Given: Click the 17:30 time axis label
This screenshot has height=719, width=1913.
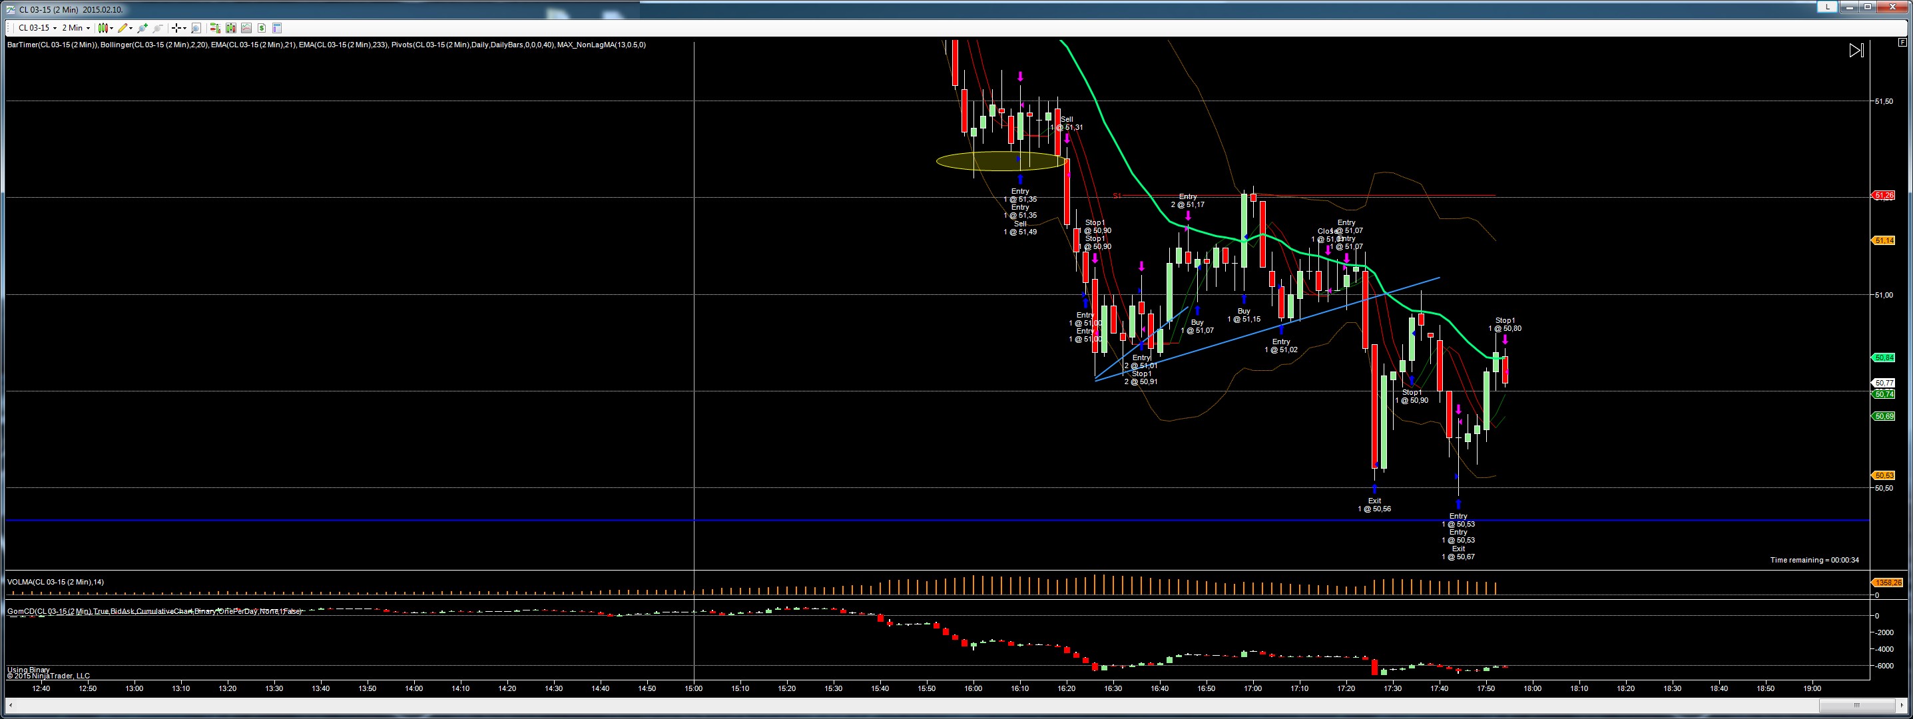Looking at the screenshot, I should coord(1392,688).
